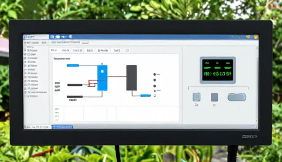
Task: Click the black horizontal bar in middle-left of diagram
Action: click(75, 85)
